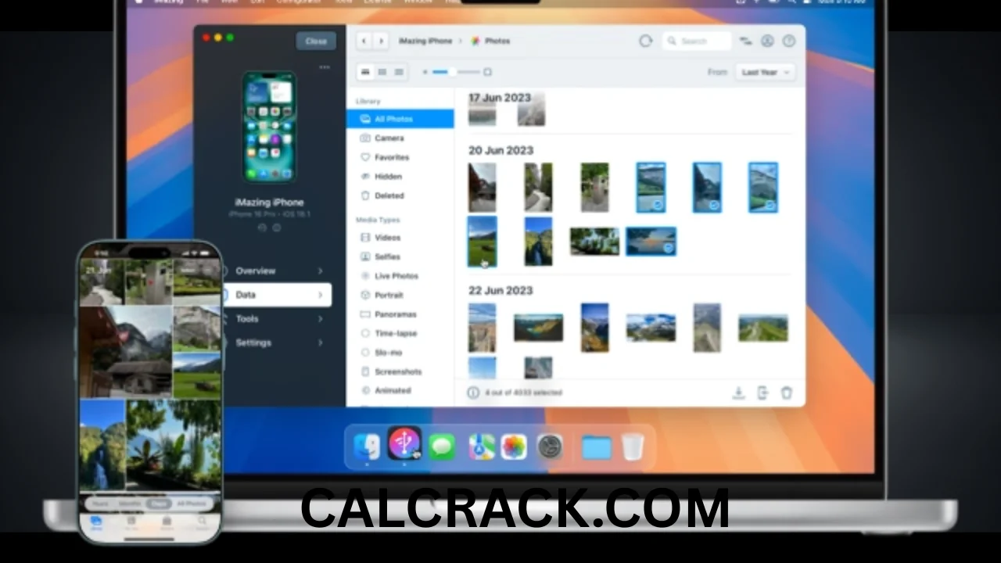Click the refresh icon beside the search field
The height and width of the screenshot is (563, 1001).
tap(645, 41)
